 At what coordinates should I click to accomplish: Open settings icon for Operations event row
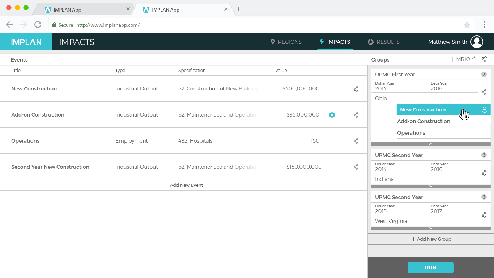click(x=356, y=141)
